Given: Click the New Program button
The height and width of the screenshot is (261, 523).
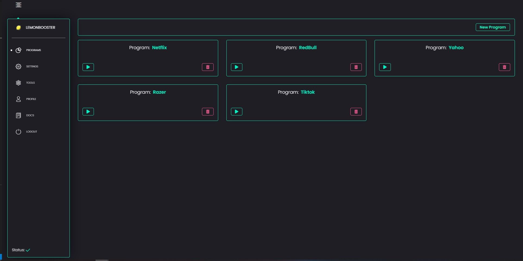Looking at the screenshot, I should [493, 27].
